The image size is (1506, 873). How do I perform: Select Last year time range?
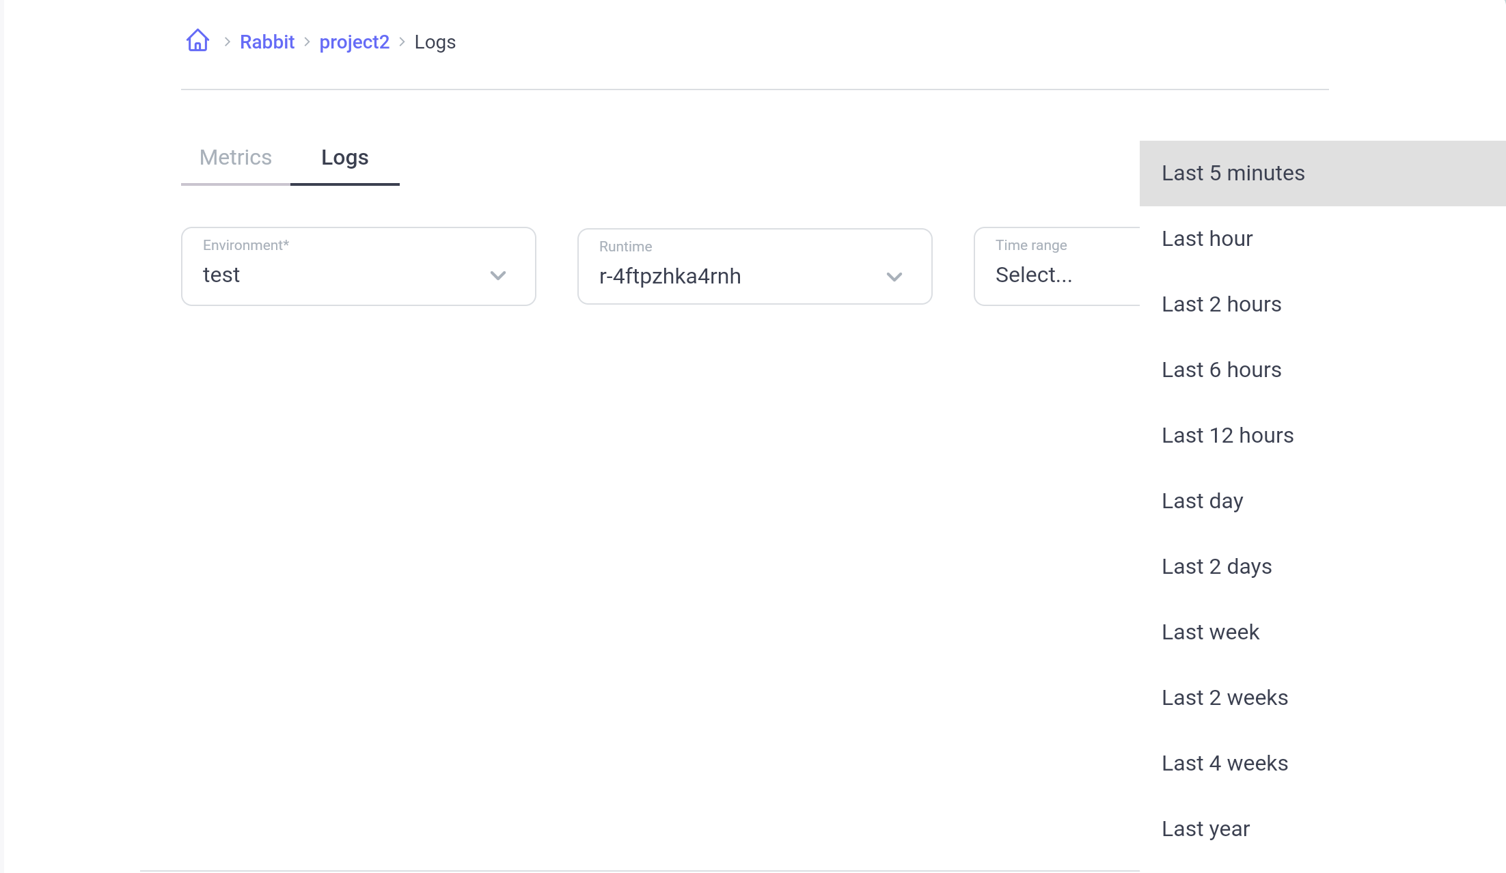[1205, 829]
